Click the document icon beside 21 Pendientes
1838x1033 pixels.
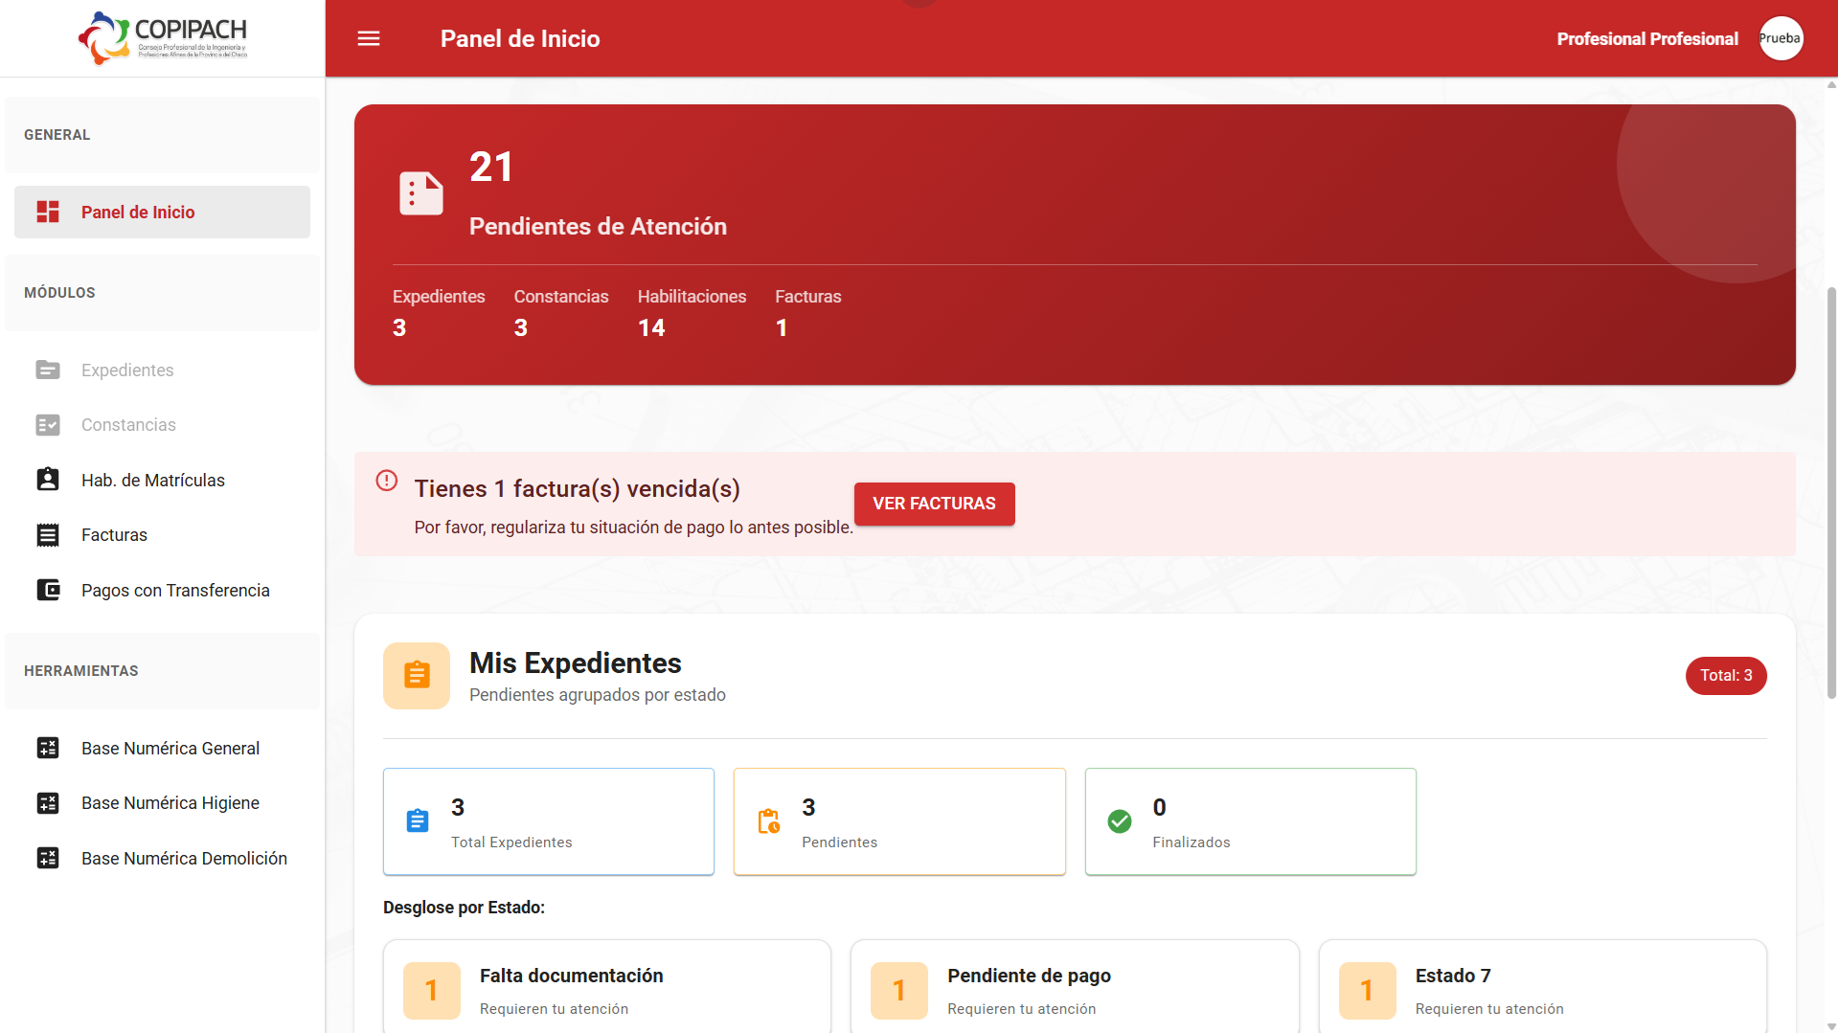421,193
